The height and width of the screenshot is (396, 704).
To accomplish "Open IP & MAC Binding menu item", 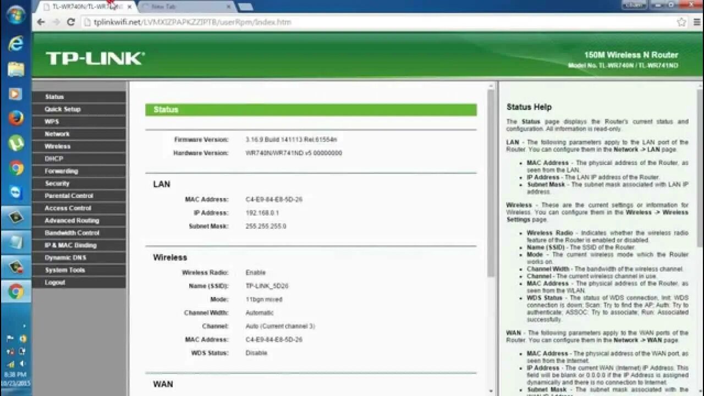I will (79, 245).
